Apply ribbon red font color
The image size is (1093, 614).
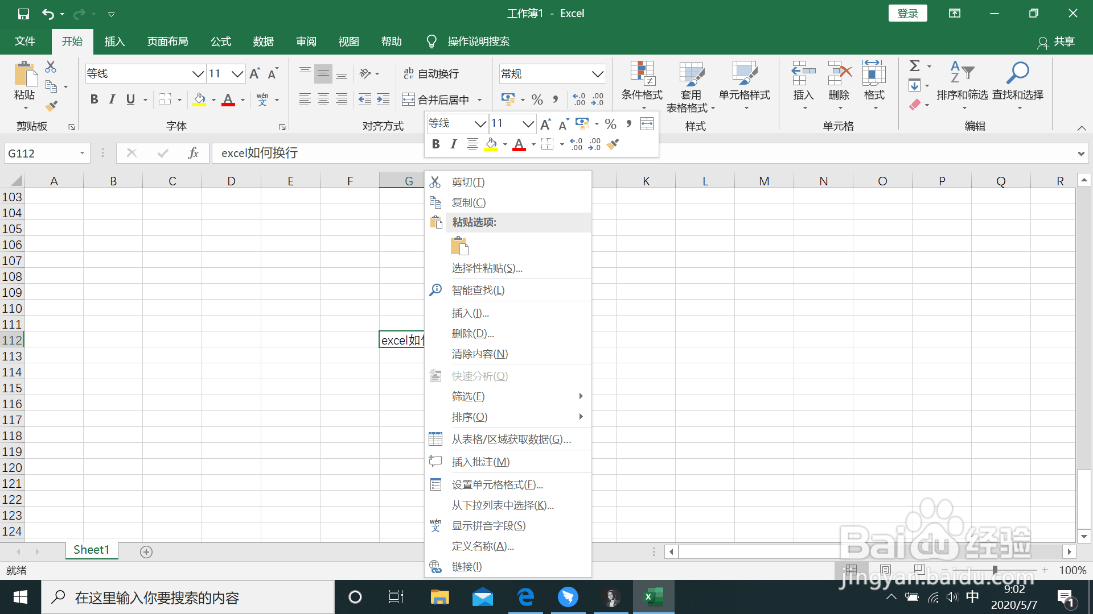pyautogui.click(x=228, y=99)
